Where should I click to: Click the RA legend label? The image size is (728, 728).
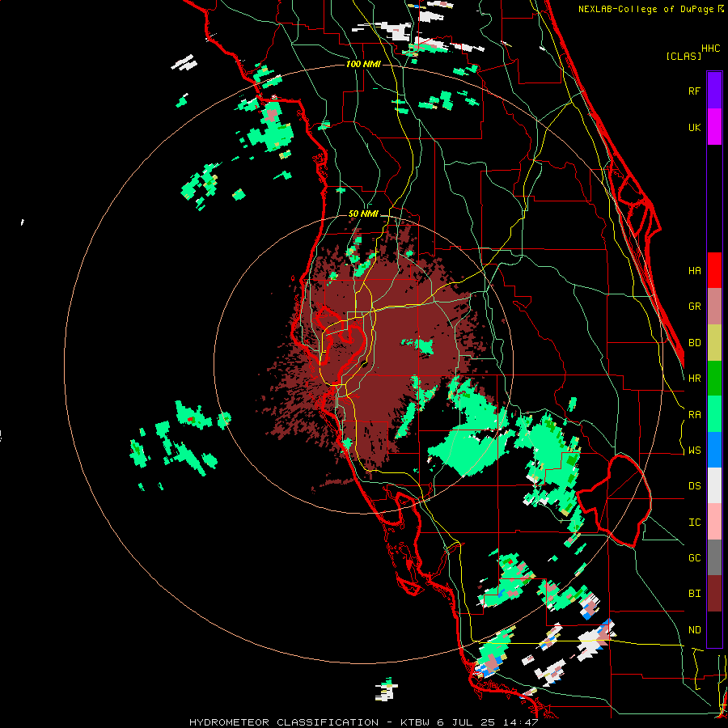694,415
